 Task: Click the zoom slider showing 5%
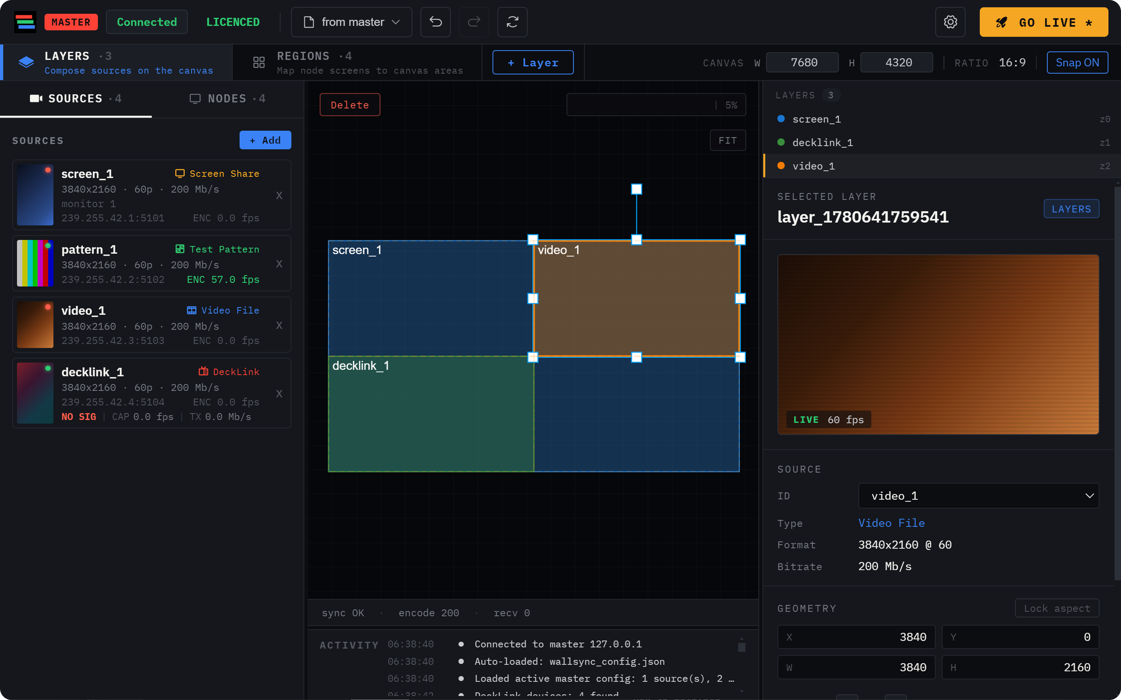[656, 105]
